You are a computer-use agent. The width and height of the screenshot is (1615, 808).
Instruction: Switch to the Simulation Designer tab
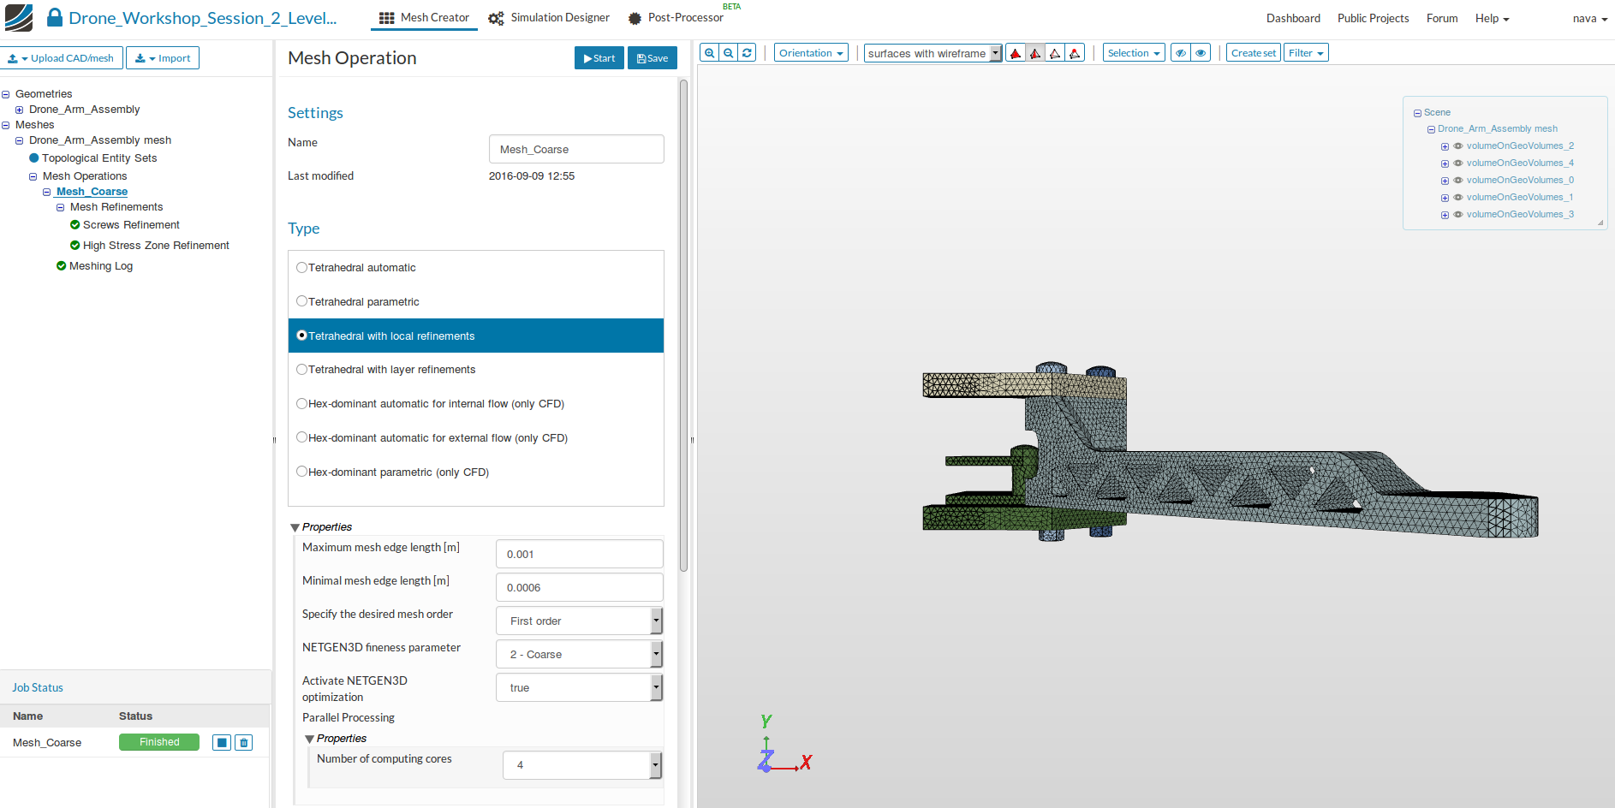[549, 18]
